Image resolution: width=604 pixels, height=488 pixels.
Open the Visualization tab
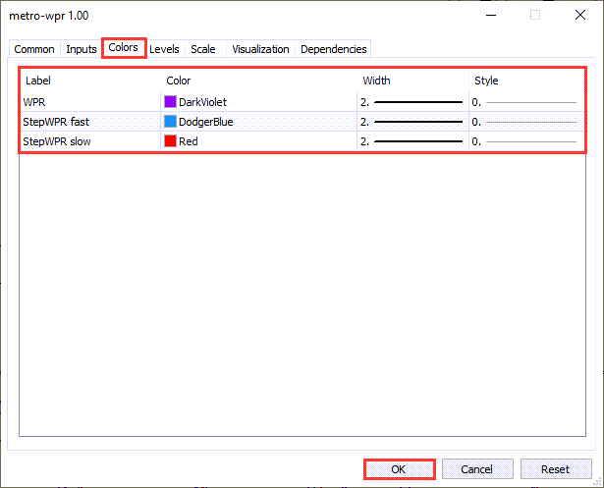pos(260,49)
